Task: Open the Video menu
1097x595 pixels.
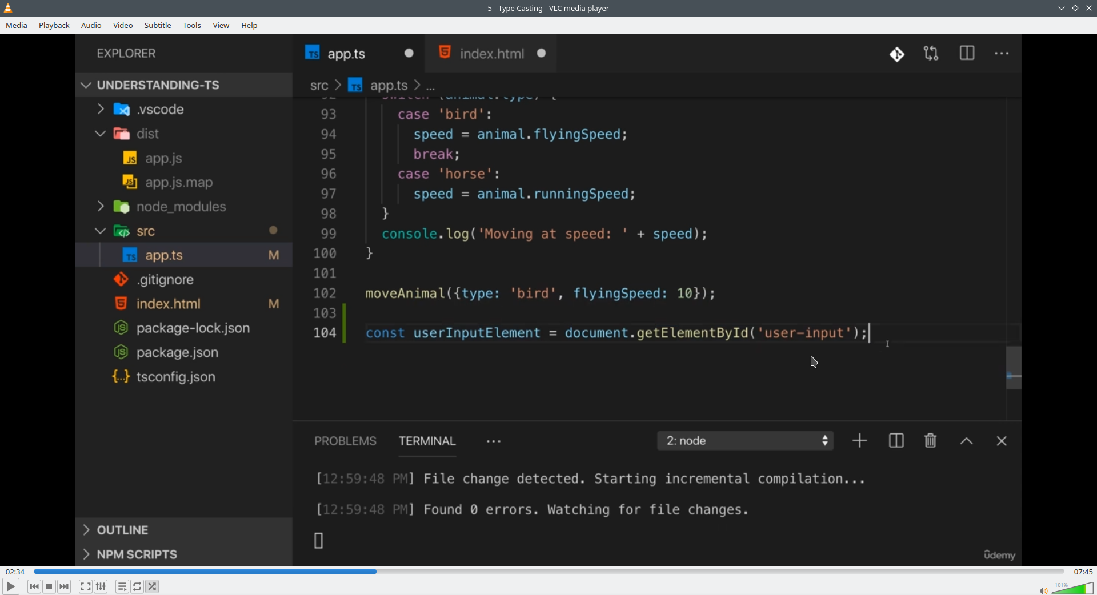Action: 123,25
